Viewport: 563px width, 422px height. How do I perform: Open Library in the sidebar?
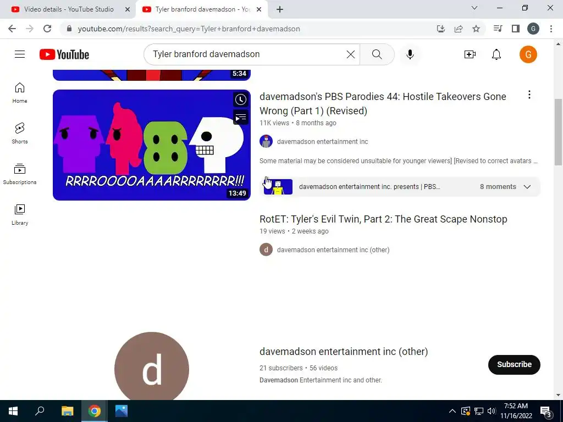[x=20, y=214]
